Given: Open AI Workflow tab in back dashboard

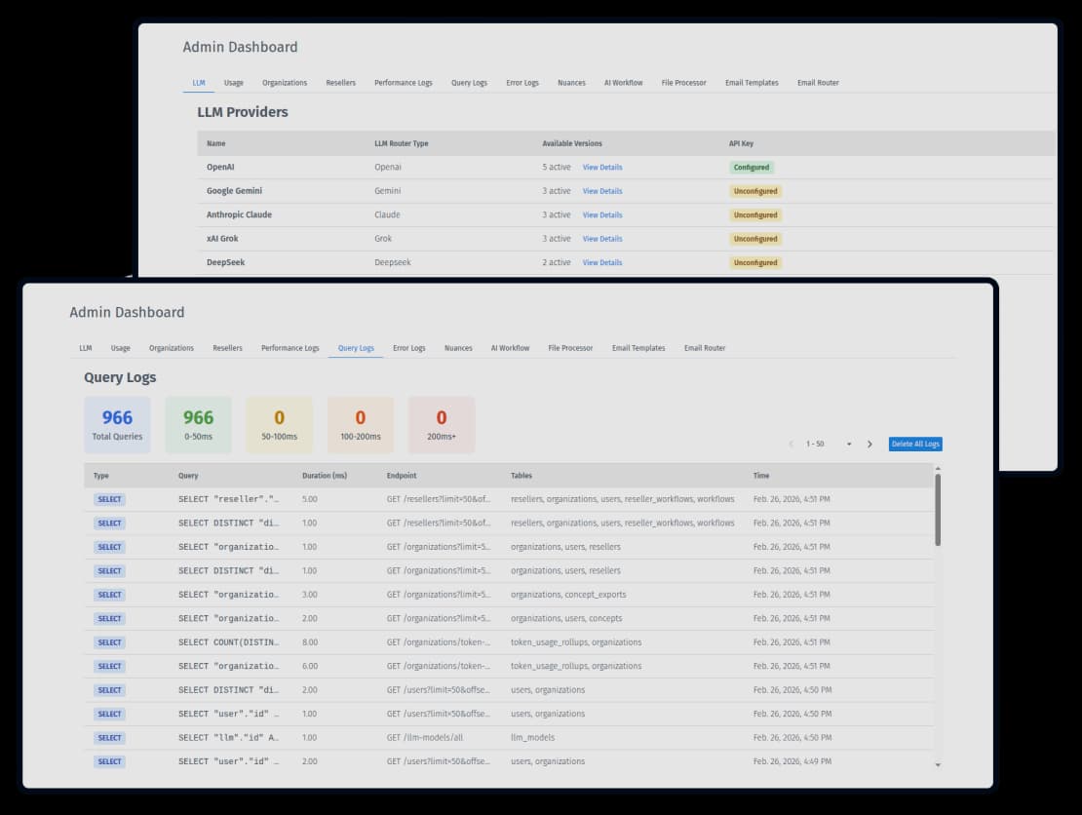Looking at the screenshot, I should (x=623, y=83).
